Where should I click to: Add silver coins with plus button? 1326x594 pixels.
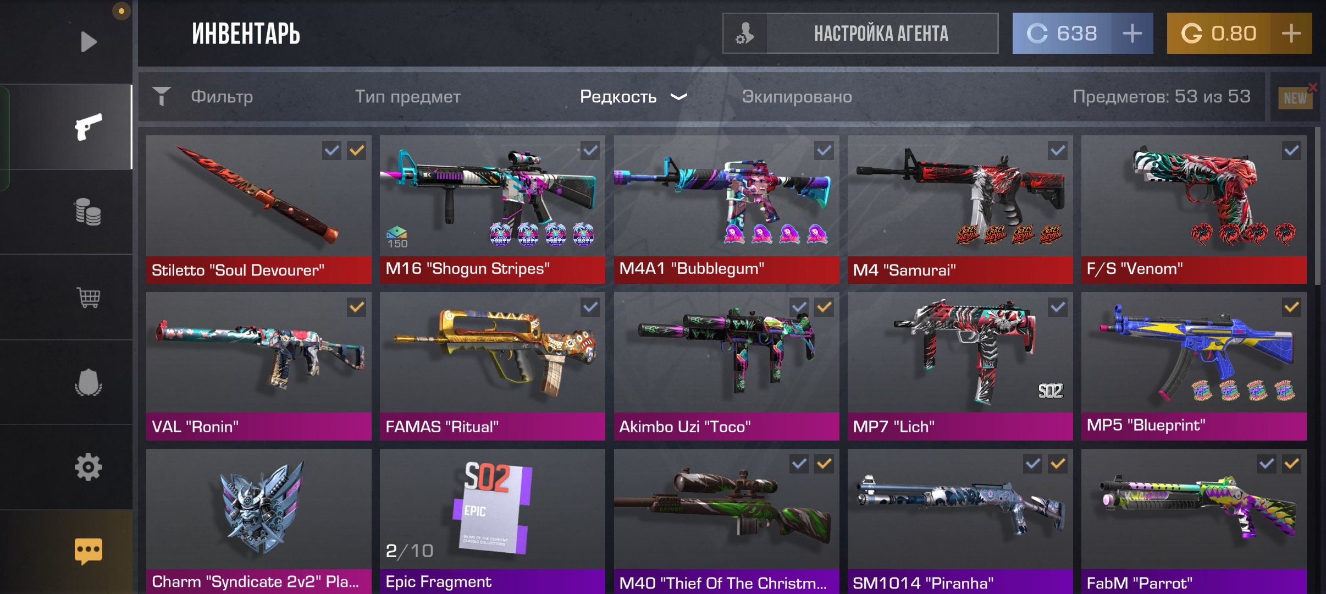pos(1132,34)
